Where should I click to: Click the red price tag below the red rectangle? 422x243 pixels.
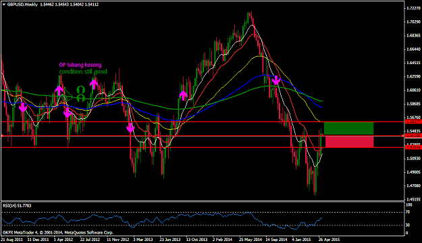[x=413, y=147]
